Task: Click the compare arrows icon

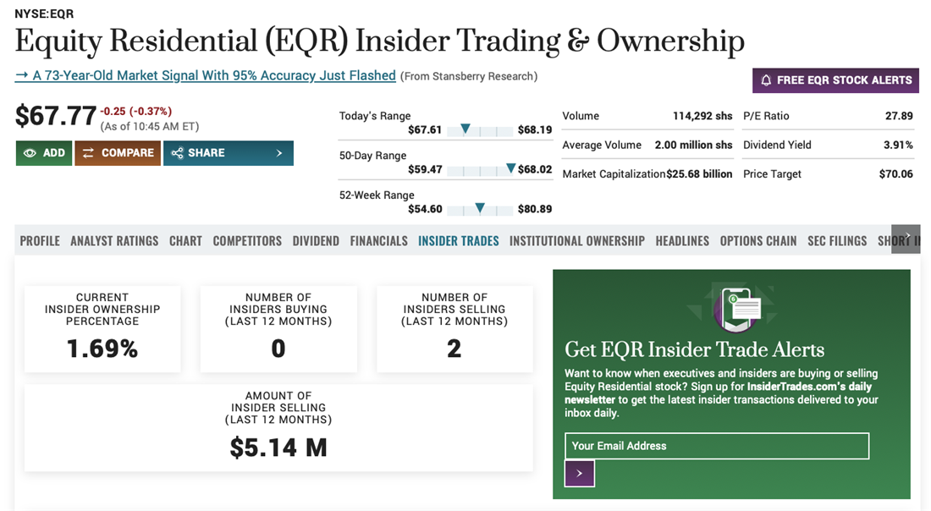Action: click(88, 153)
